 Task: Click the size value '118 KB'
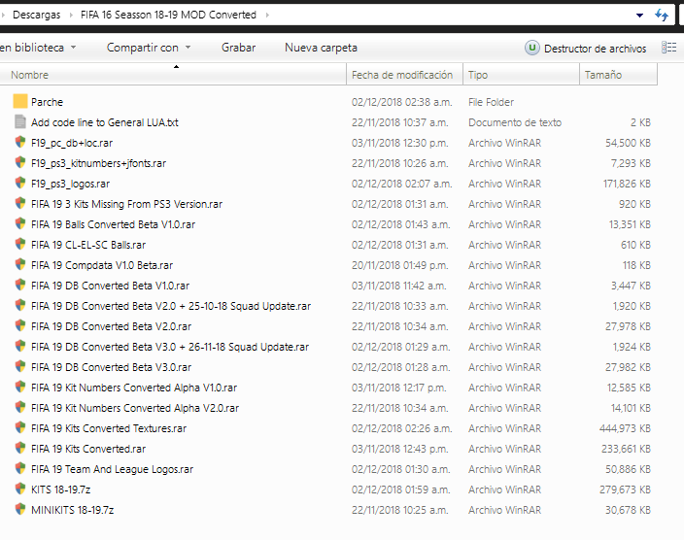pos(636,265)
